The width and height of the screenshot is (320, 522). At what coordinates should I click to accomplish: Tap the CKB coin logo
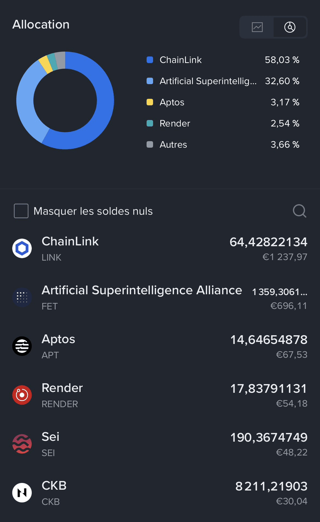click(22, 492)
